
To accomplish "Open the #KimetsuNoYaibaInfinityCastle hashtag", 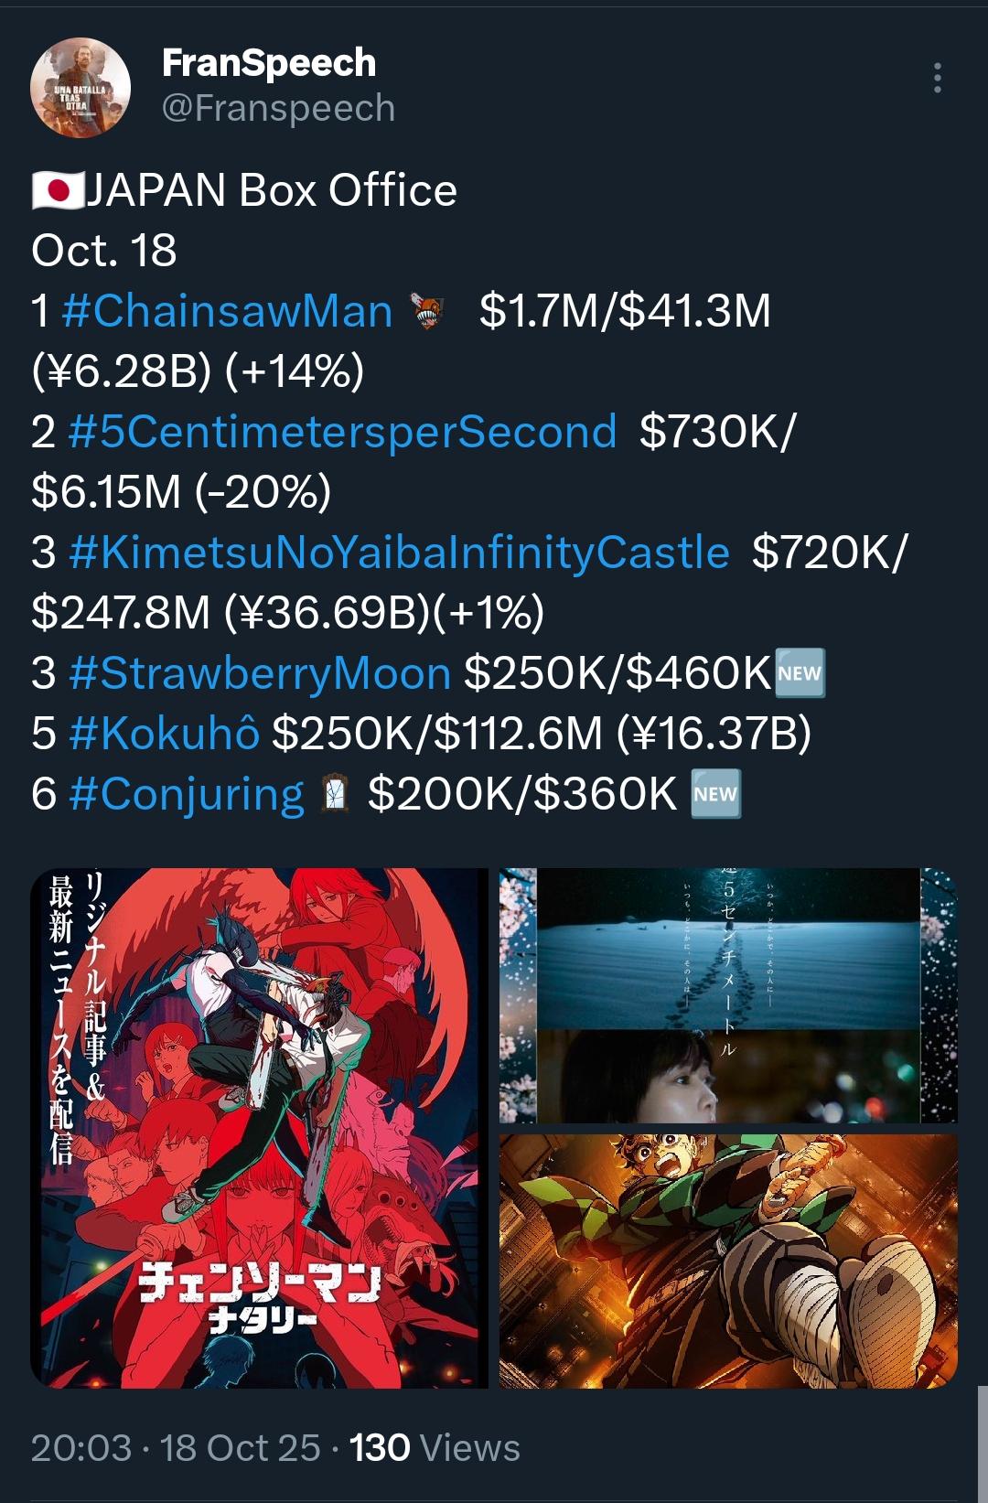I will (x=399, y=553).
